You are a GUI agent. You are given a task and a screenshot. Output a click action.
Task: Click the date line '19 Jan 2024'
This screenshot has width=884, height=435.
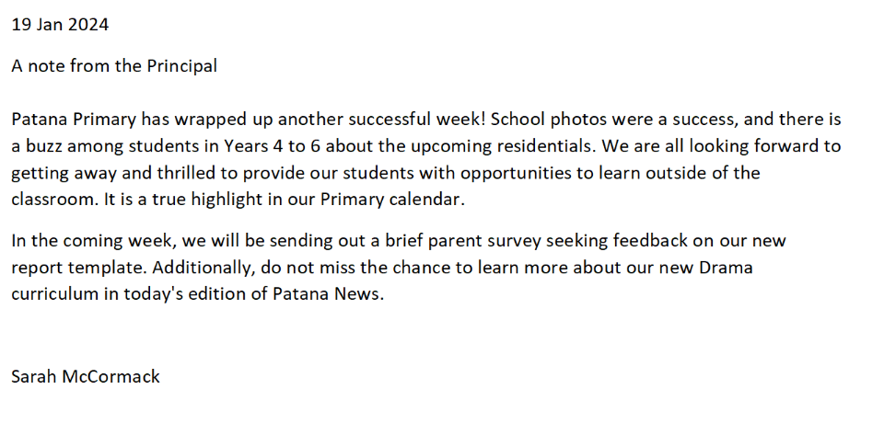click(x=60, y=25)
